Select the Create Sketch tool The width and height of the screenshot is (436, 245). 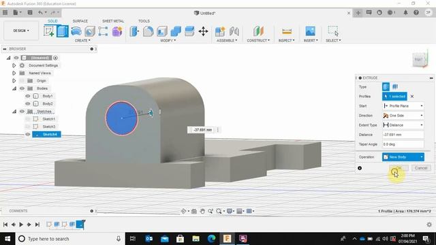point(49,31)
